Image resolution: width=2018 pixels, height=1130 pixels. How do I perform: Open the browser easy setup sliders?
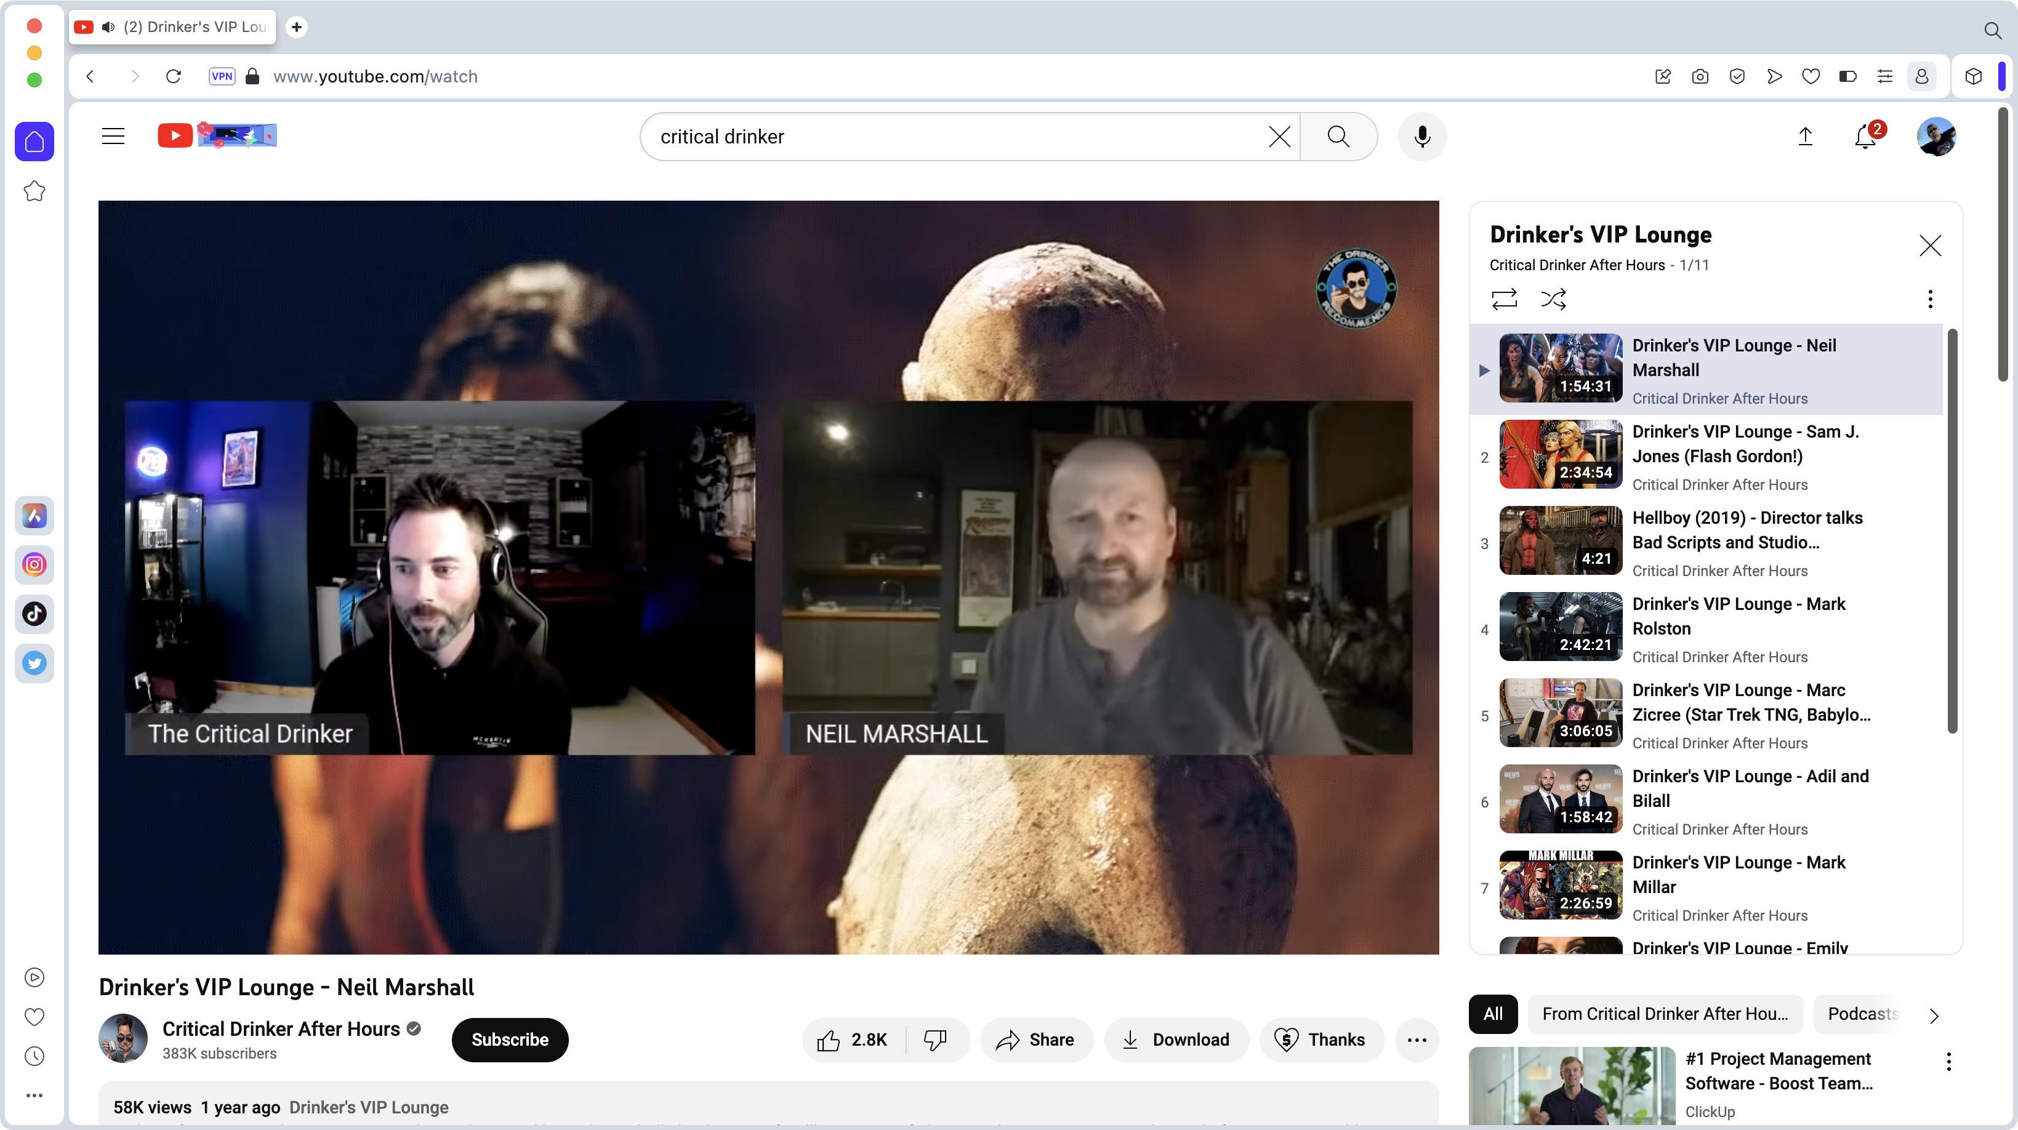click(1885, 76)
